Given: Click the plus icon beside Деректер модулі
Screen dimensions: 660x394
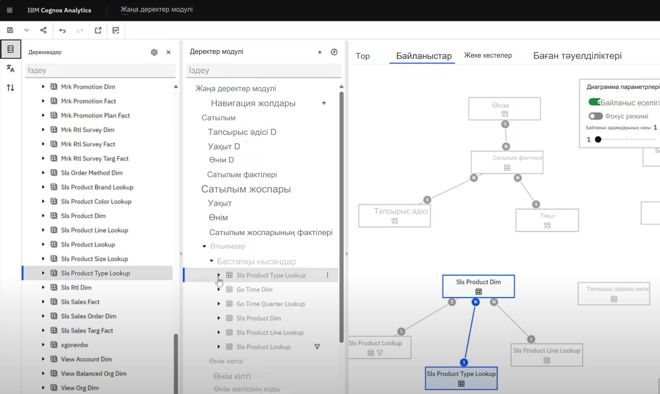Looking at the screenshot, I should click(x=320, y=52).
